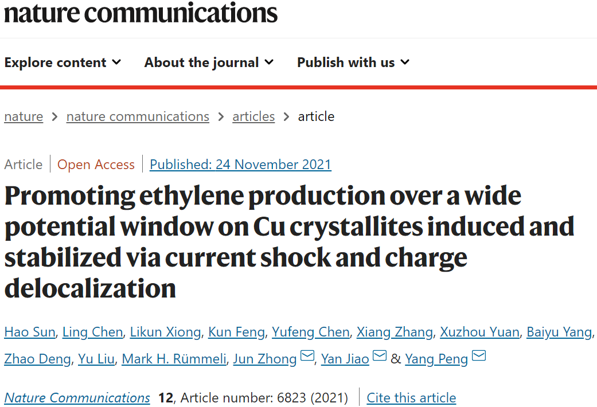The image size is (597, 407).
Task: Expand the About the journal chevron
Action: point(269,62)
